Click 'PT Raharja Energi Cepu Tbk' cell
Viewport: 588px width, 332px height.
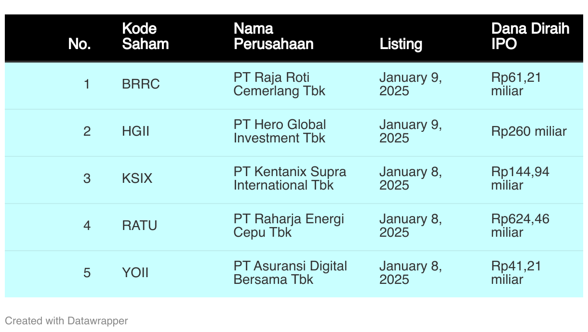pyautogui.click(x=289, y=226)
